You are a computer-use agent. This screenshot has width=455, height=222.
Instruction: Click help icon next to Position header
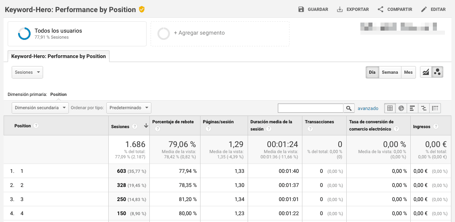click(36, 126)
